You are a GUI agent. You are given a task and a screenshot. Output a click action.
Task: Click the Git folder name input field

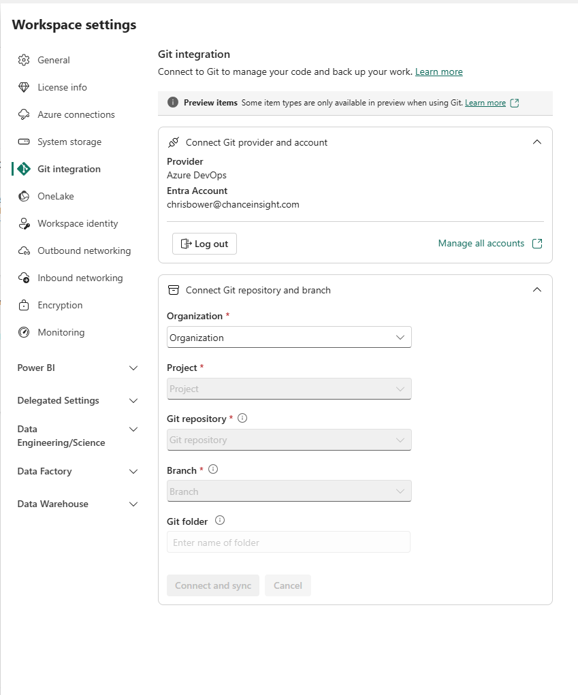pos(289,542)
